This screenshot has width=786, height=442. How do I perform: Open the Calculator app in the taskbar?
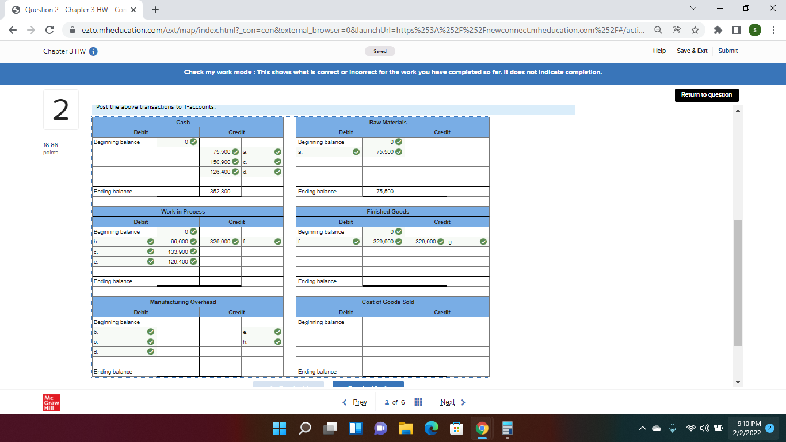click(x=508, y=429)
